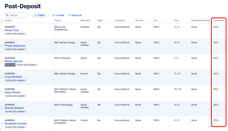228x131 pixels.
Task: Click the Unread envelope icon
Action: tap(54, 15)
